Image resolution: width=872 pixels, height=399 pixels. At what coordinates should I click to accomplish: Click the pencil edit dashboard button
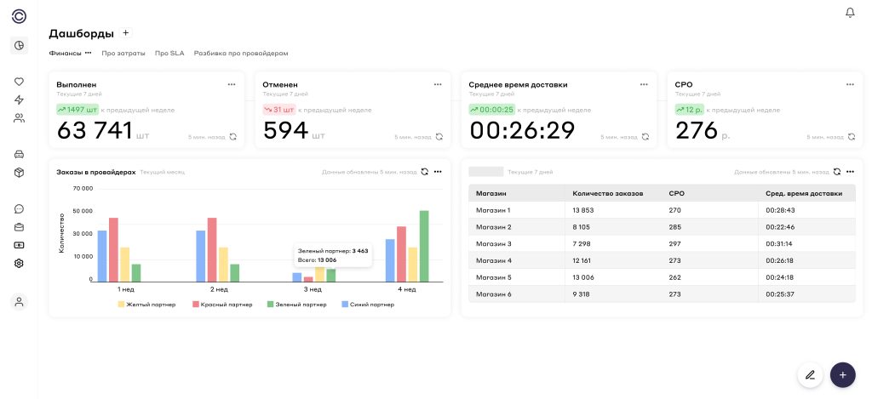click(x=810, y=374)
